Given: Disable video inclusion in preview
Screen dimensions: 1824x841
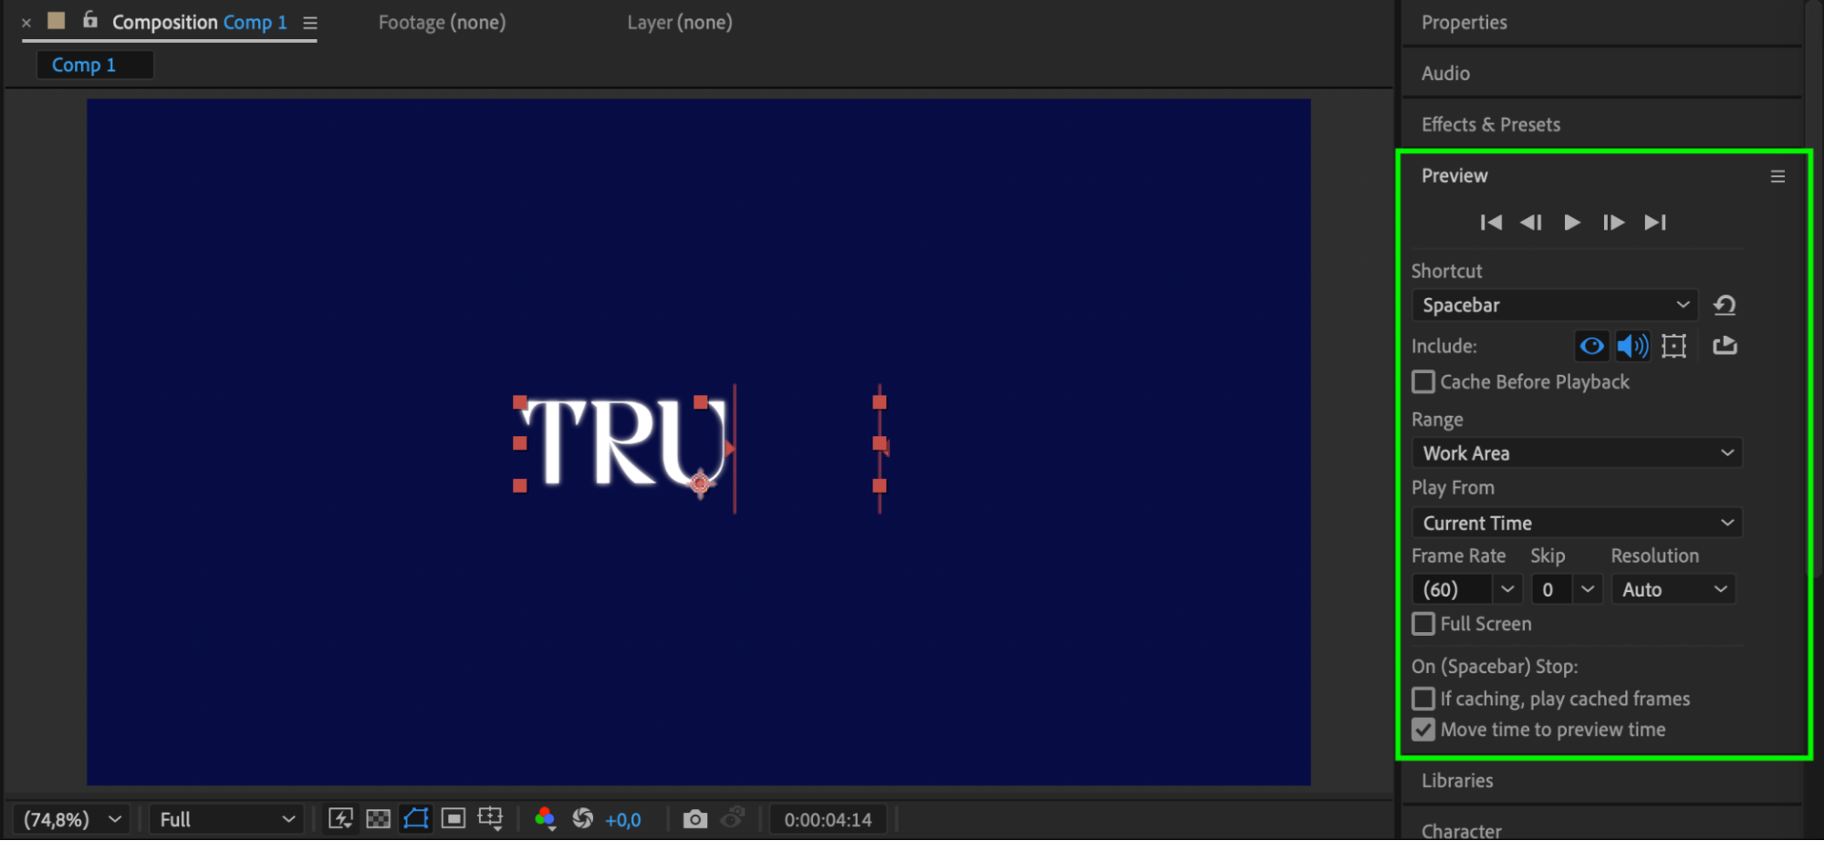Looking at the screenshot, I should (1590, 346).
